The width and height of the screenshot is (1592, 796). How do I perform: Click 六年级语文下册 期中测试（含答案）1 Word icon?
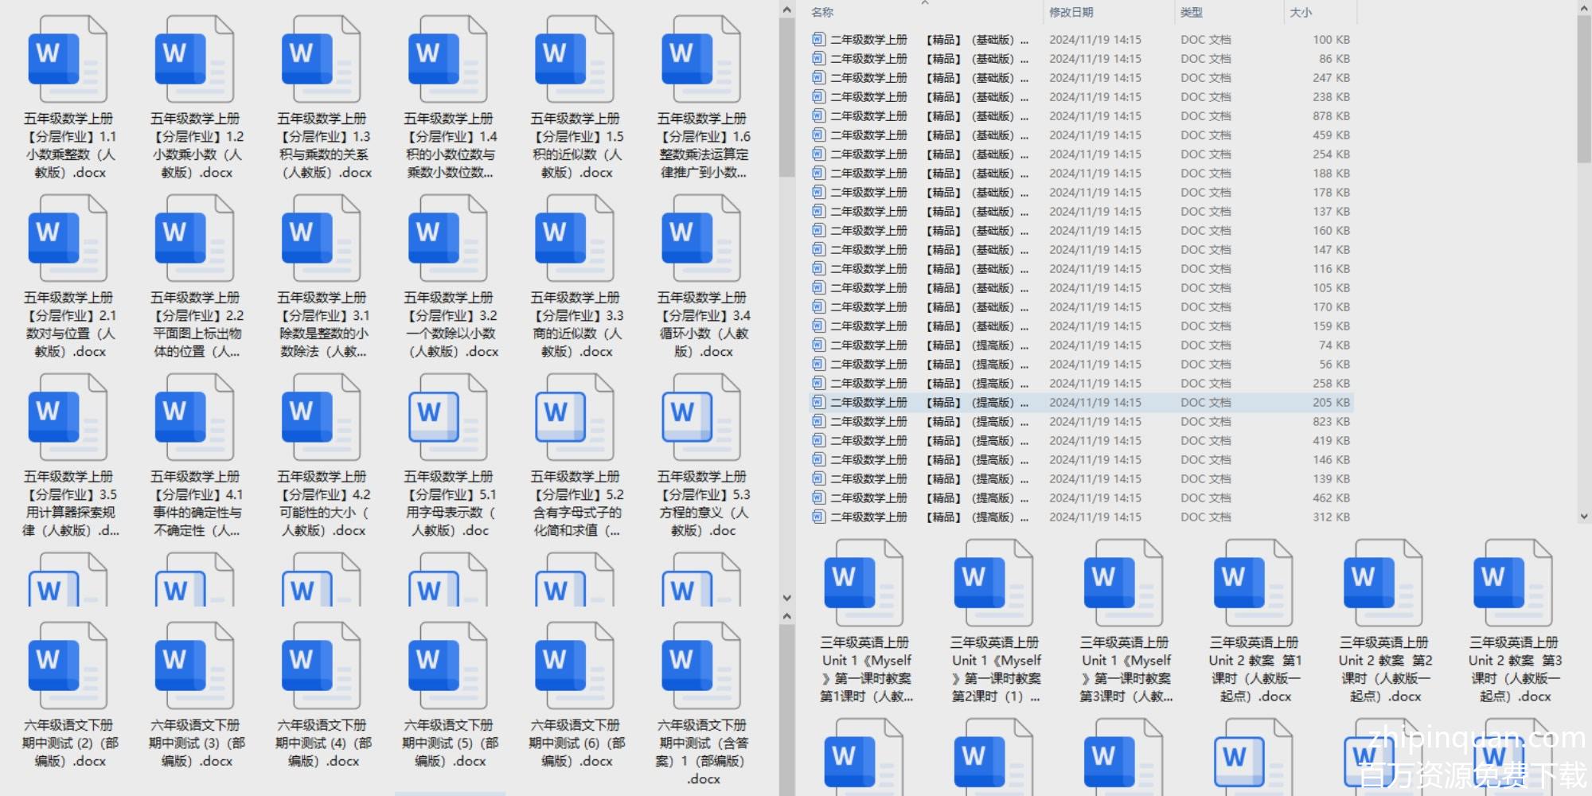click(x=700, y=667)
